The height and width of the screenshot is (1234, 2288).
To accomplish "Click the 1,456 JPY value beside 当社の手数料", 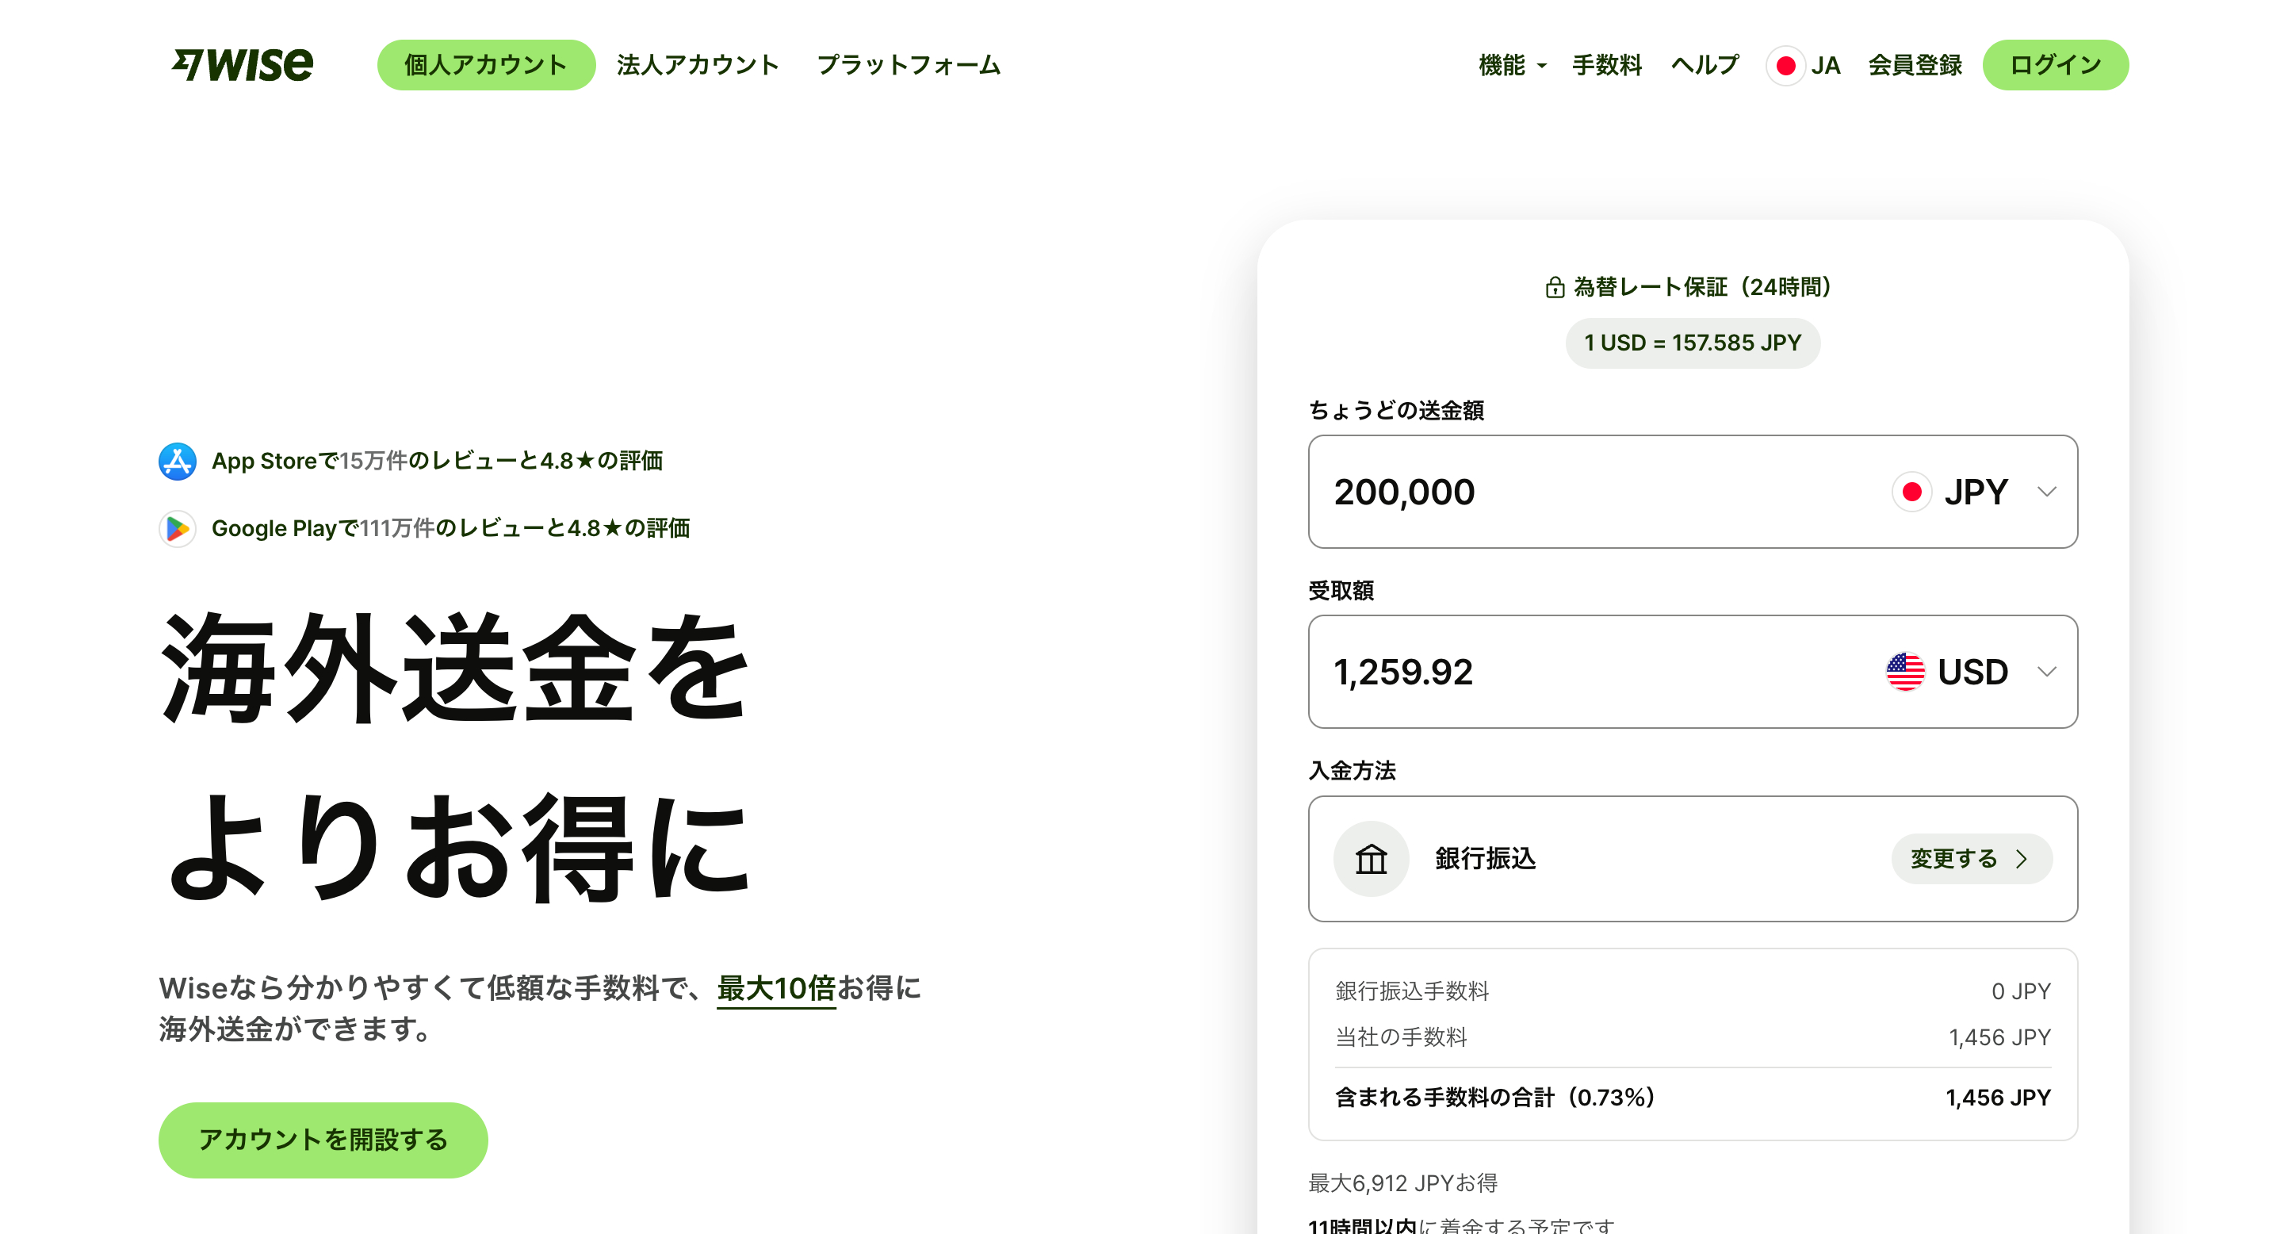I will click(x=1999, y=1037).
